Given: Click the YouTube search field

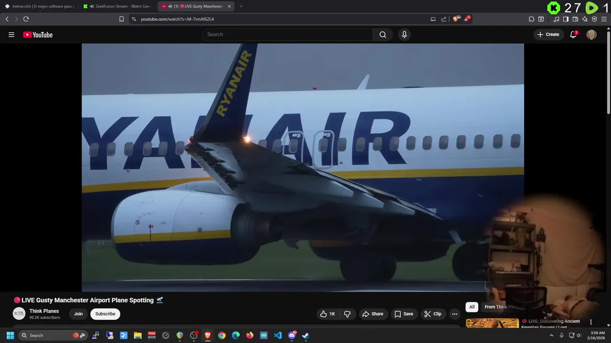Looking at the screenshot, I should pos(287,34).
